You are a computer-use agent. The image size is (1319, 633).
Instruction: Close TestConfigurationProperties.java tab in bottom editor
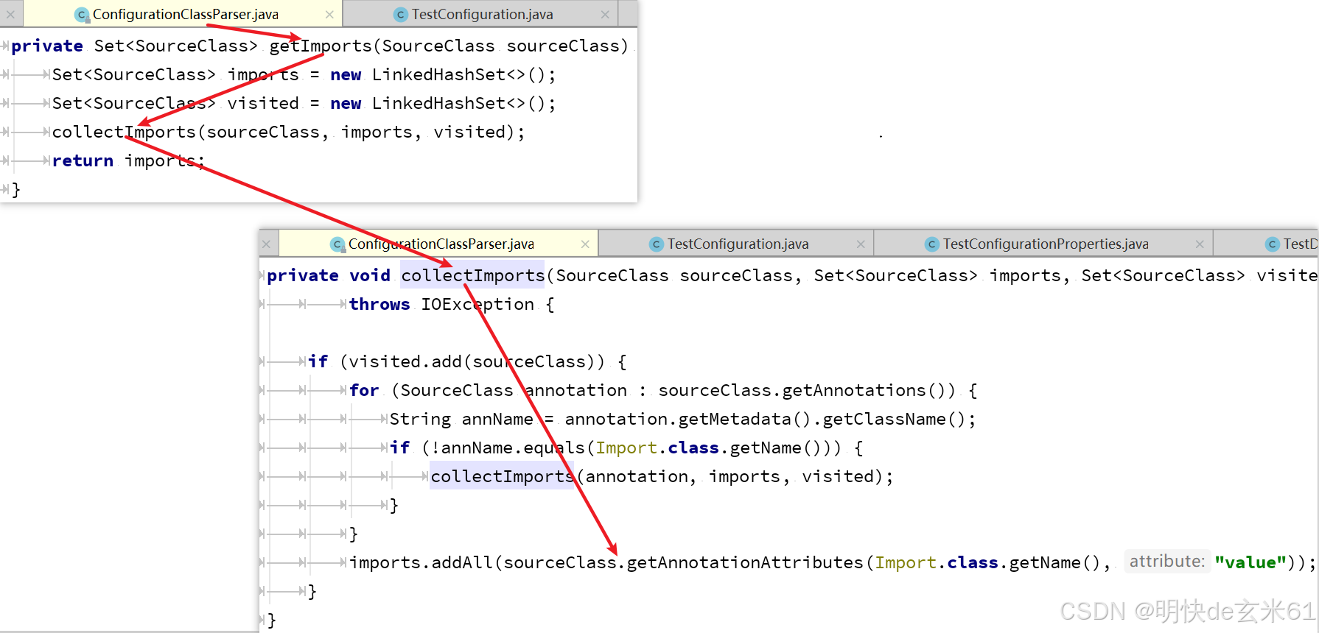[1200, 244]
